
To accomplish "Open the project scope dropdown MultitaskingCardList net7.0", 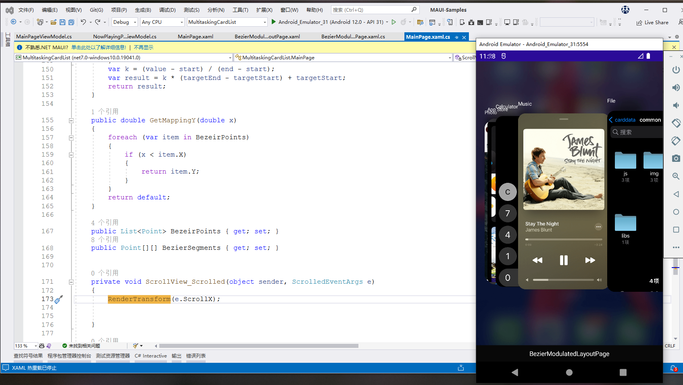I will (124, 58).
